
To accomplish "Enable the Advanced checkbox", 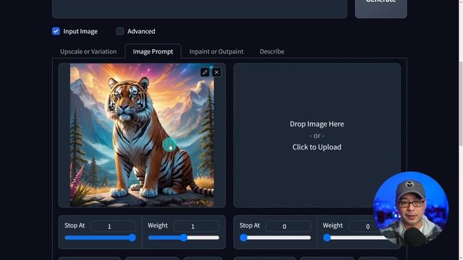I will [x=120, y=31].
